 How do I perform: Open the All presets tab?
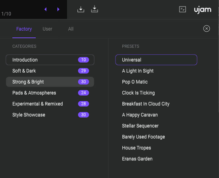point(71,29)
